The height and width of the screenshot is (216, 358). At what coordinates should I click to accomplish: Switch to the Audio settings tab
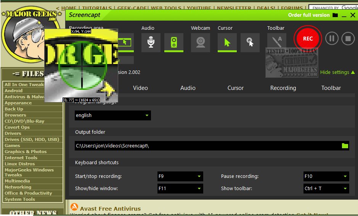coord(188,88)
